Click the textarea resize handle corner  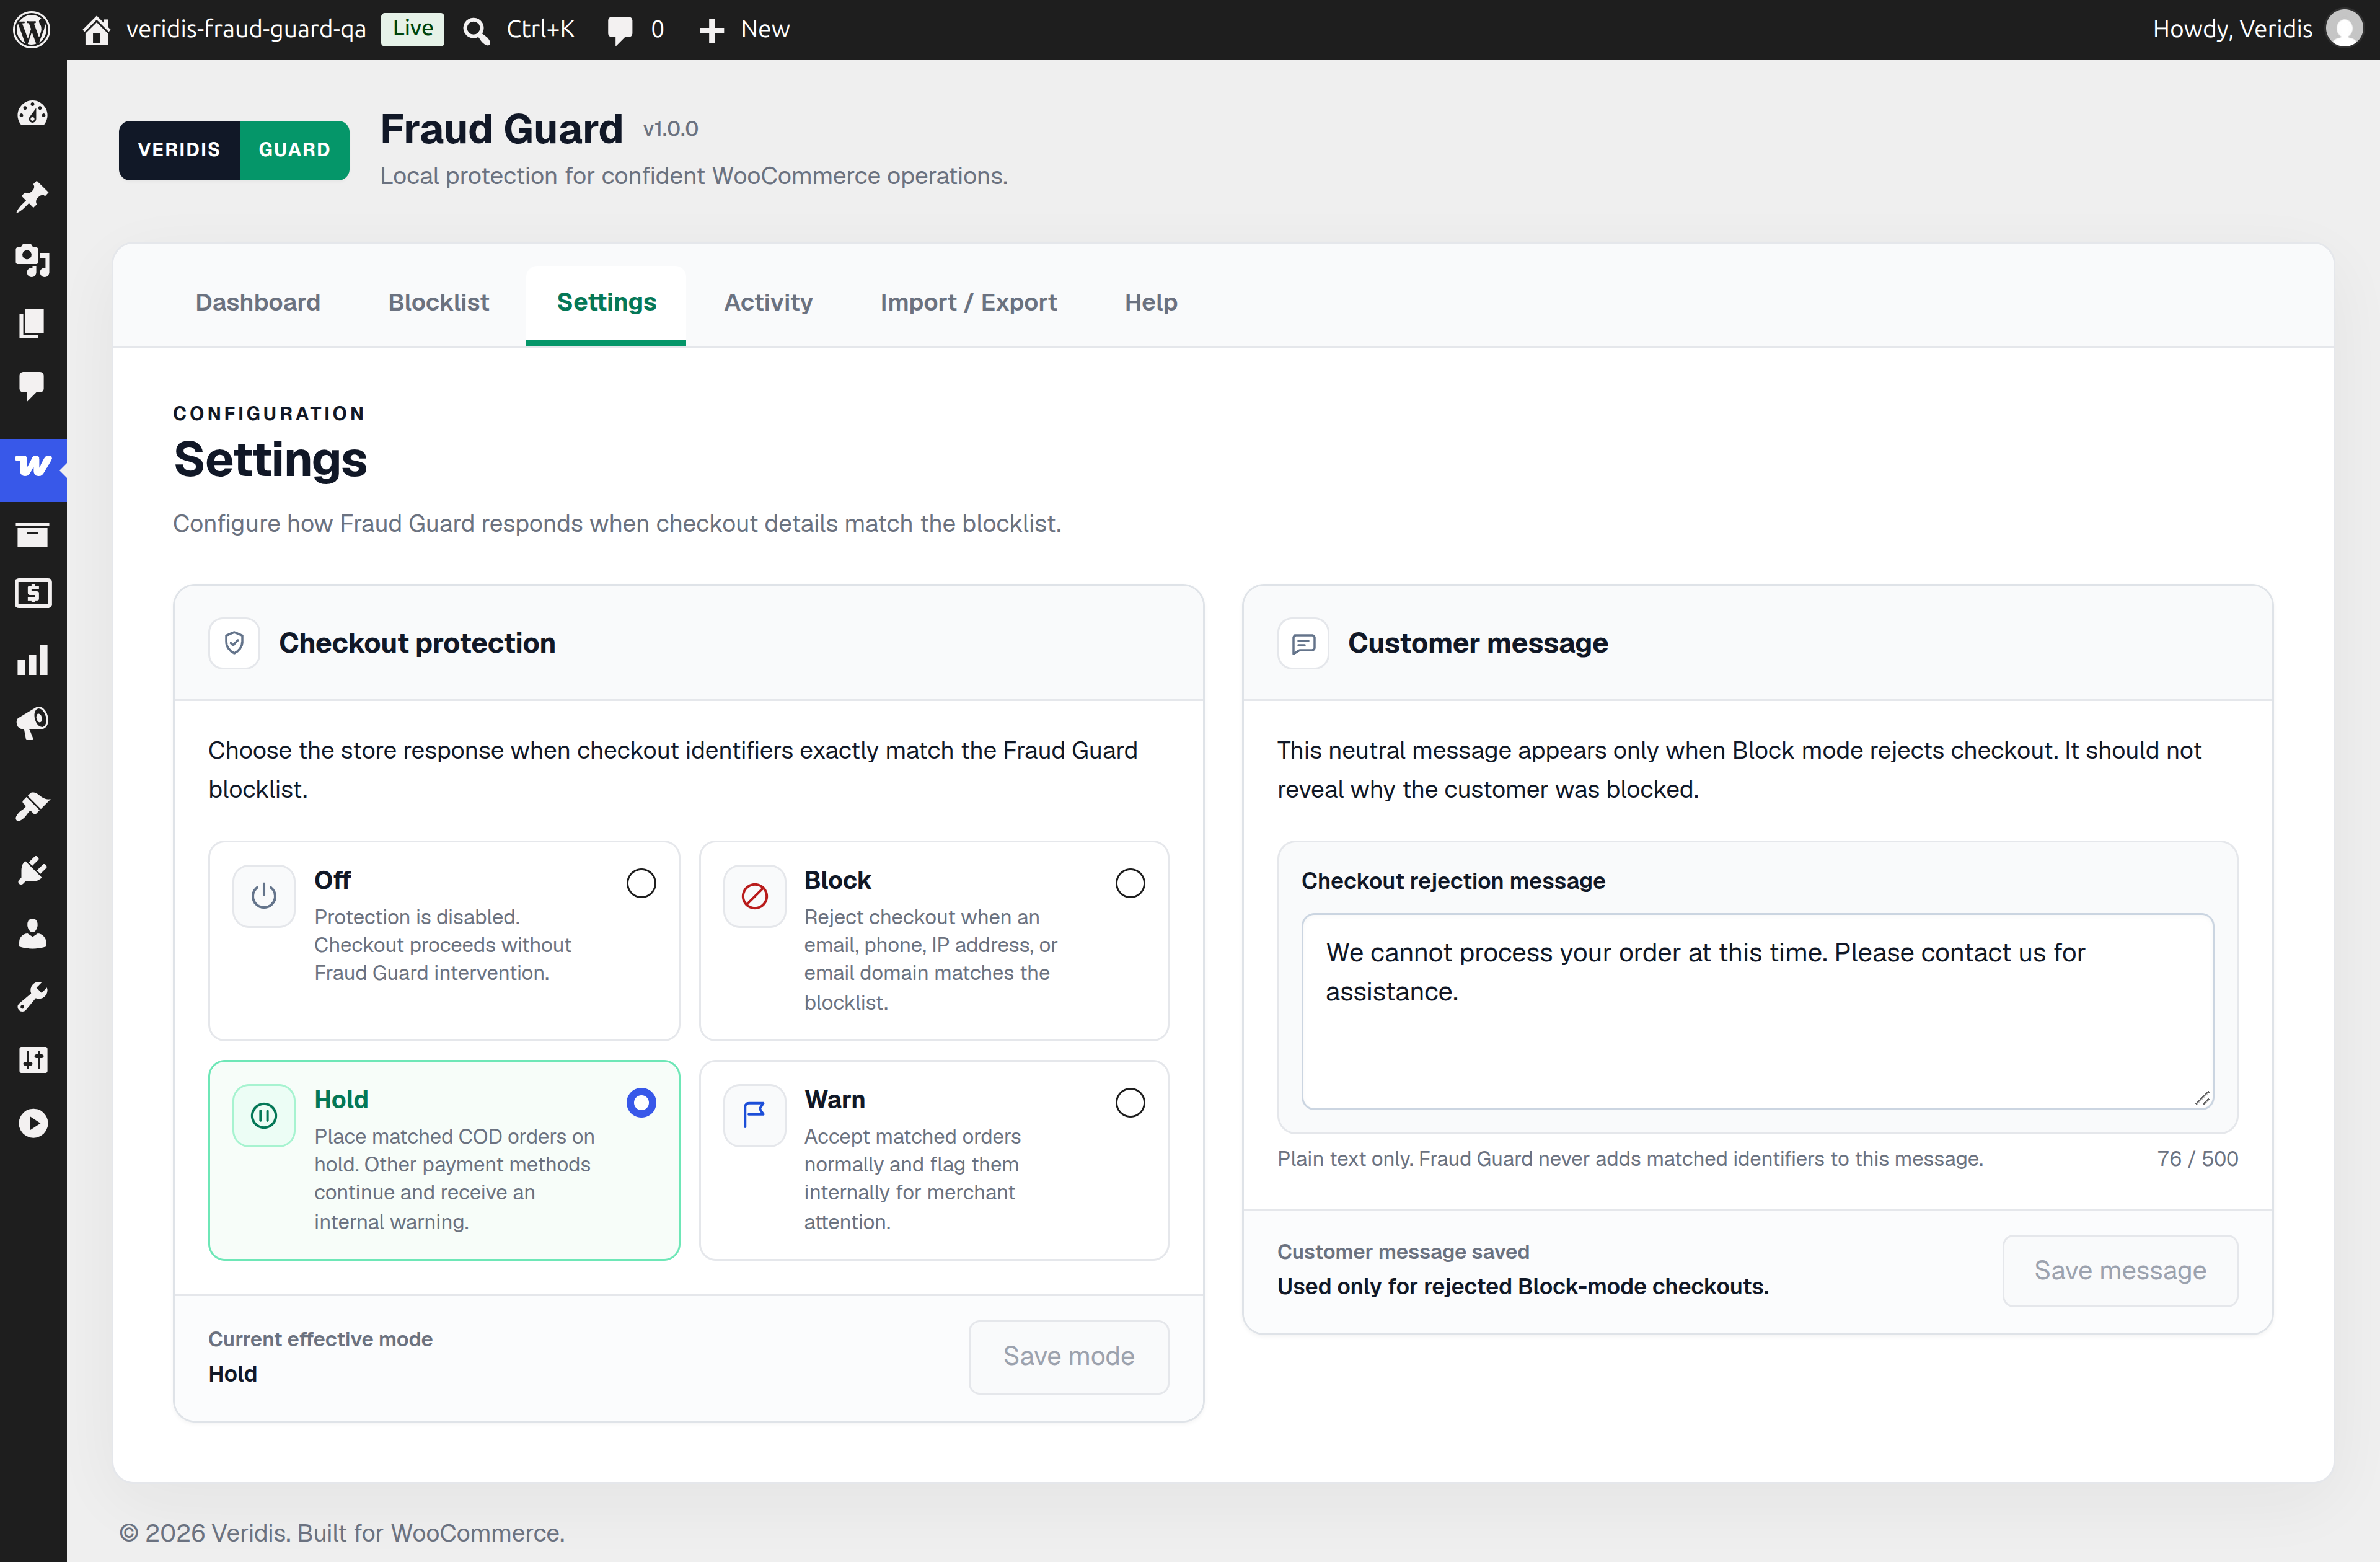tap(2202, 1098)
